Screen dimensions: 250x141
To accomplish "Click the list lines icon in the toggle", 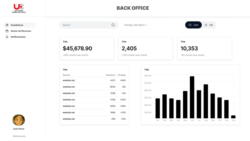I will (x=206, y=25).
